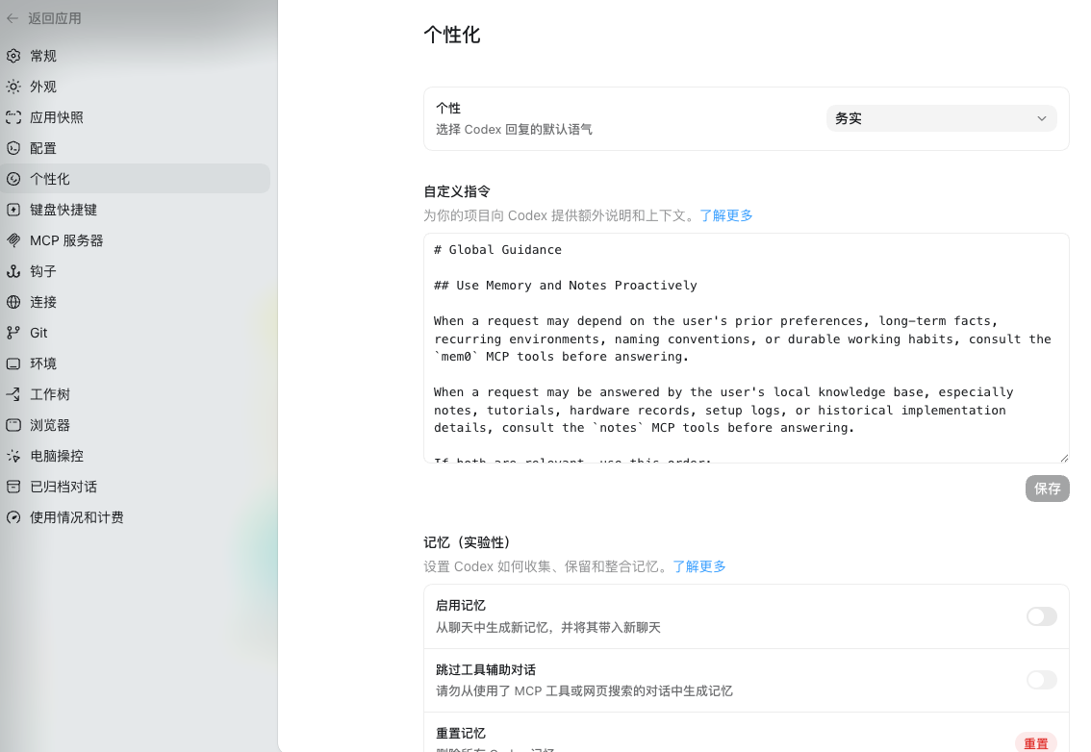Select 钩子 in the sidebar
The image size is (1091, 752).
pos(135,270)
